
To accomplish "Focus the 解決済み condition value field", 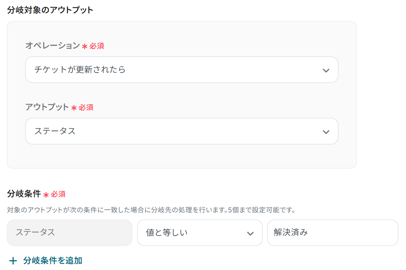I will point(332,233).
